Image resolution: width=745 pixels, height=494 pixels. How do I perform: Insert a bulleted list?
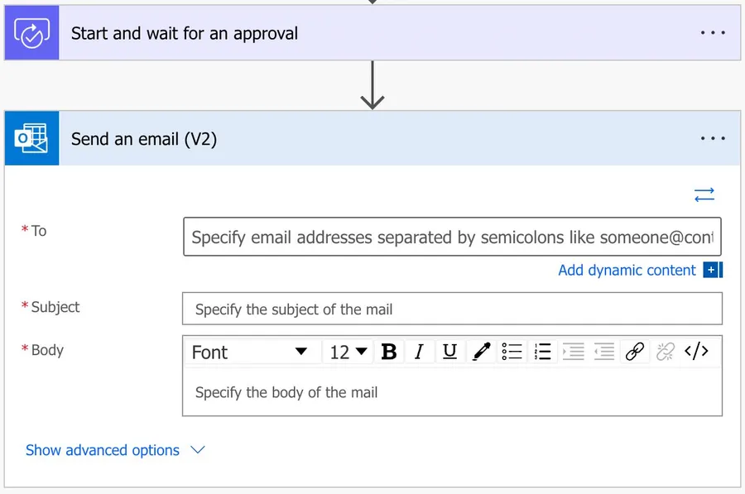(x=512, y=352)
